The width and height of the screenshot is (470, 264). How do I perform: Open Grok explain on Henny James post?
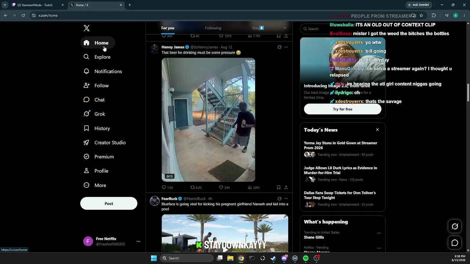tap(279, 47)
